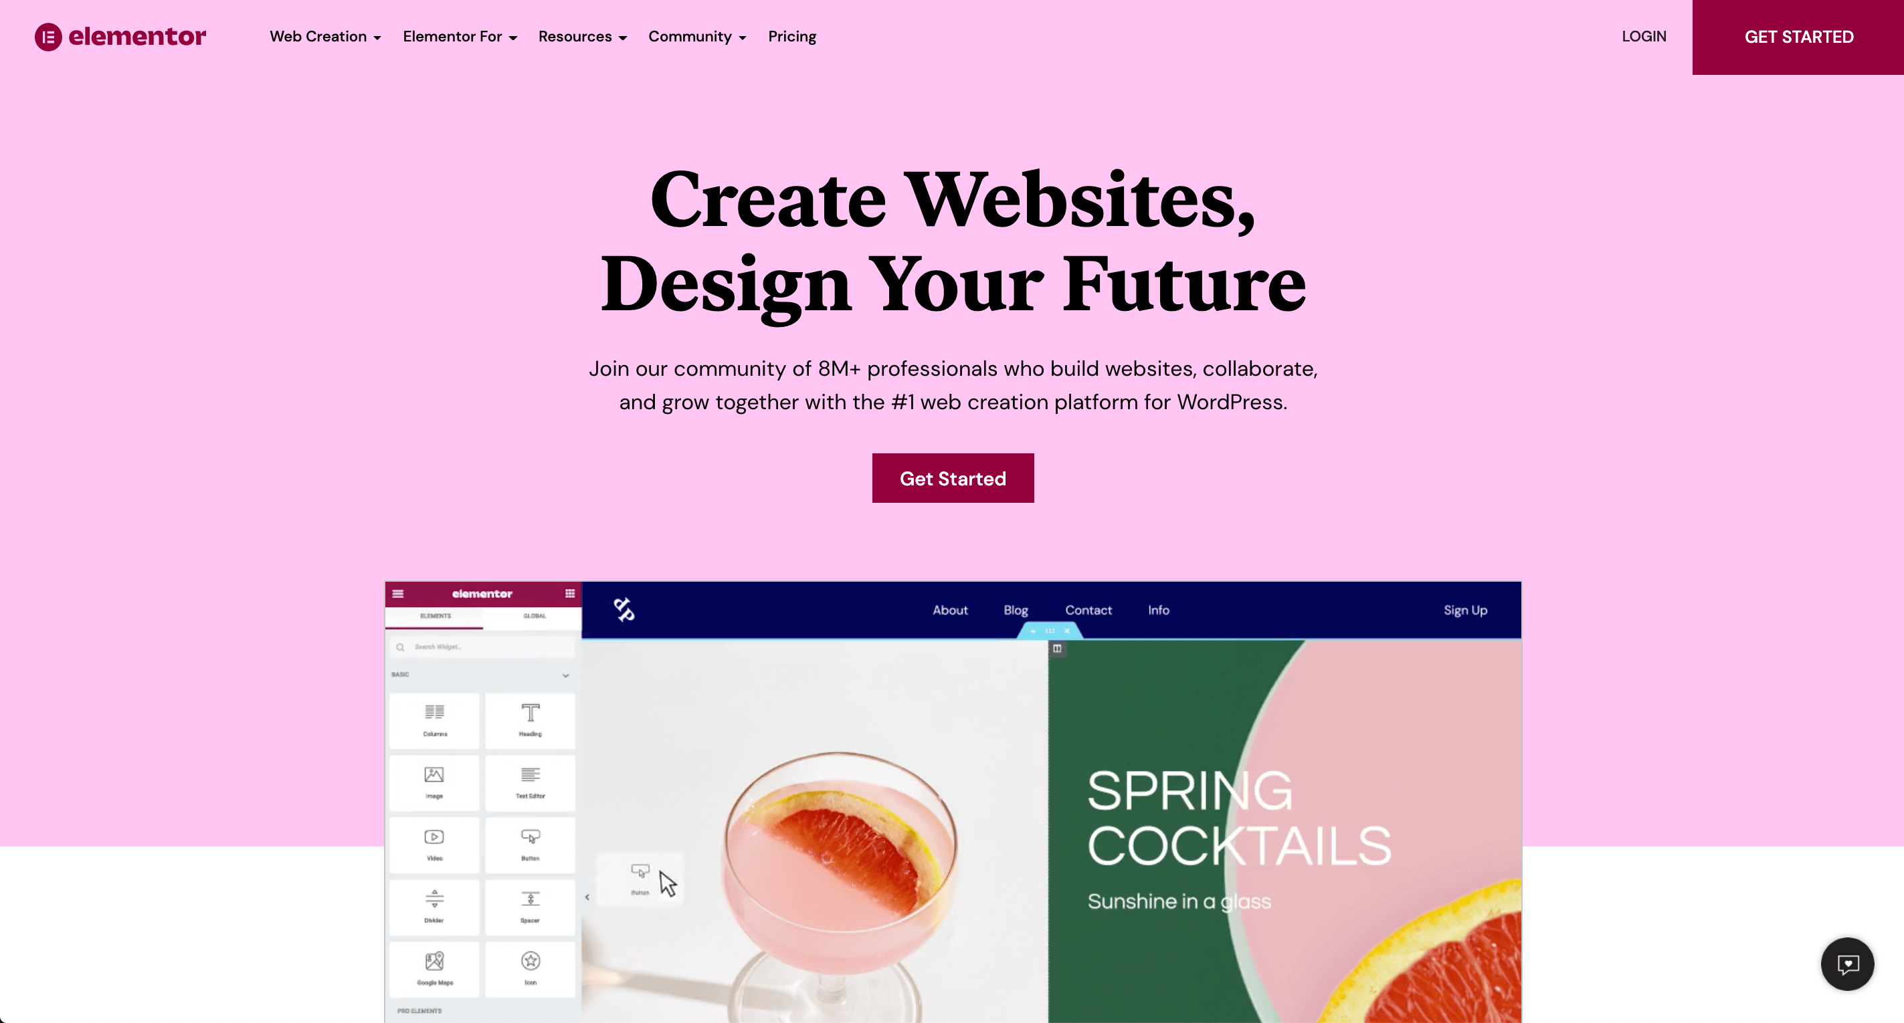The width and height of the screenshot is (1904, 1023).
Task: Select the Spacer widget icon
Action: (x=529, y=899)
